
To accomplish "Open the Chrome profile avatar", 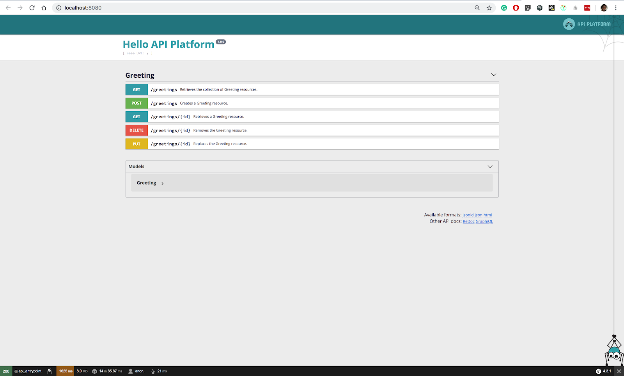I will pyautogui.click(x=604, y=8).
